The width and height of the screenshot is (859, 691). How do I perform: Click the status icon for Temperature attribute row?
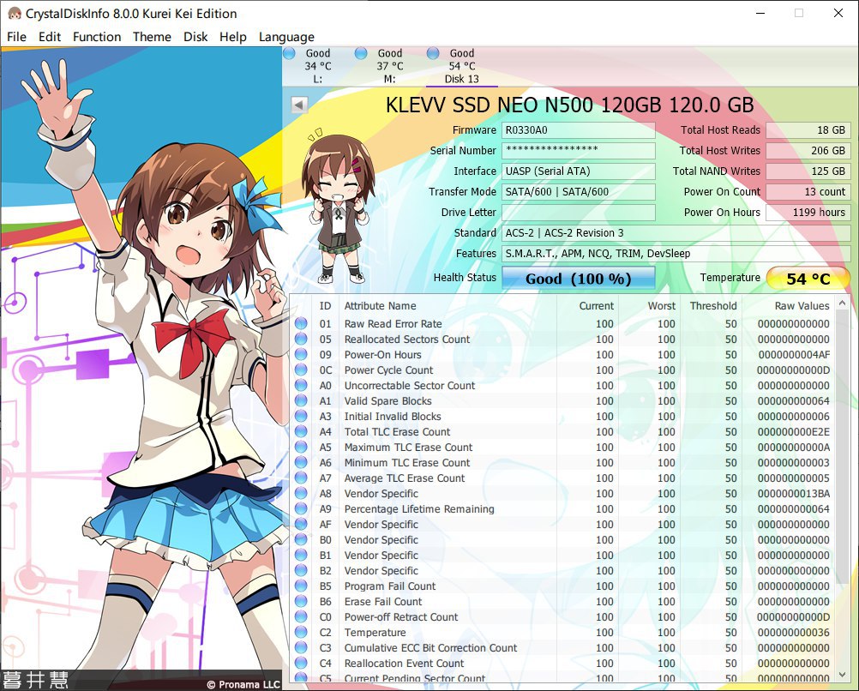[301, 633]
